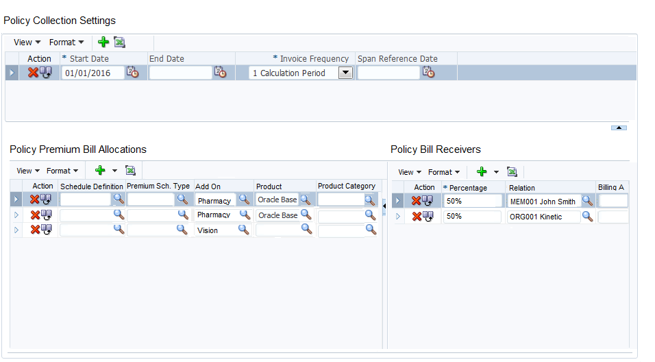This screenshot has height=362, width=655.
Task: Open the Start Date calendar picker
Action: tap(132, 72)
